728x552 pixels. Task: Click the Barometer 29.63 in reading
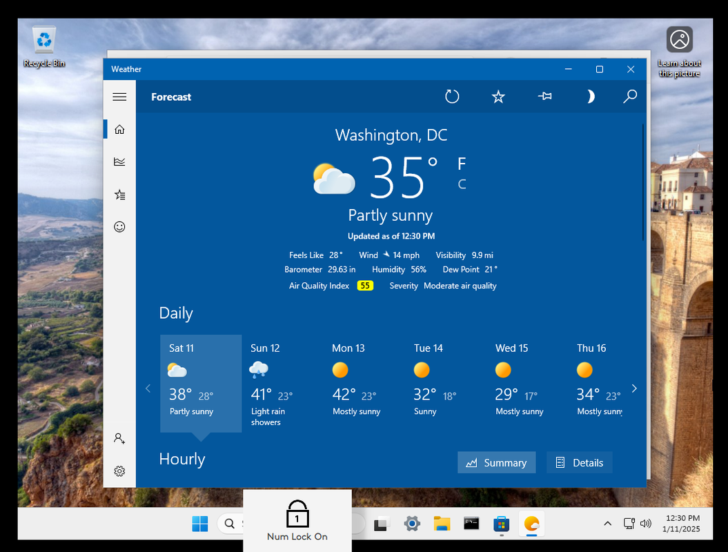[320, 269]
